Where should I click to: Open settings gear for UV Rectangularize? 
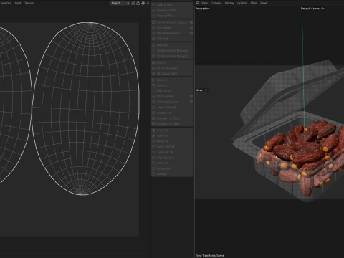point(191,102)
